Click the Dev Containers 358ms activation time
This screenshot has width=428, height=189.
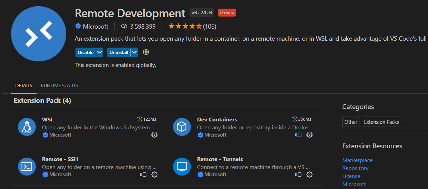[x=302, y=119]
